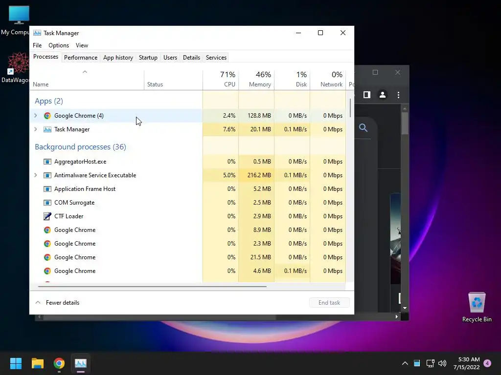Click the sort arrow above the Name column
Image resolution: width=501 pixels, height=375 pixels.
pyautogui.click(x=85, y=72)
